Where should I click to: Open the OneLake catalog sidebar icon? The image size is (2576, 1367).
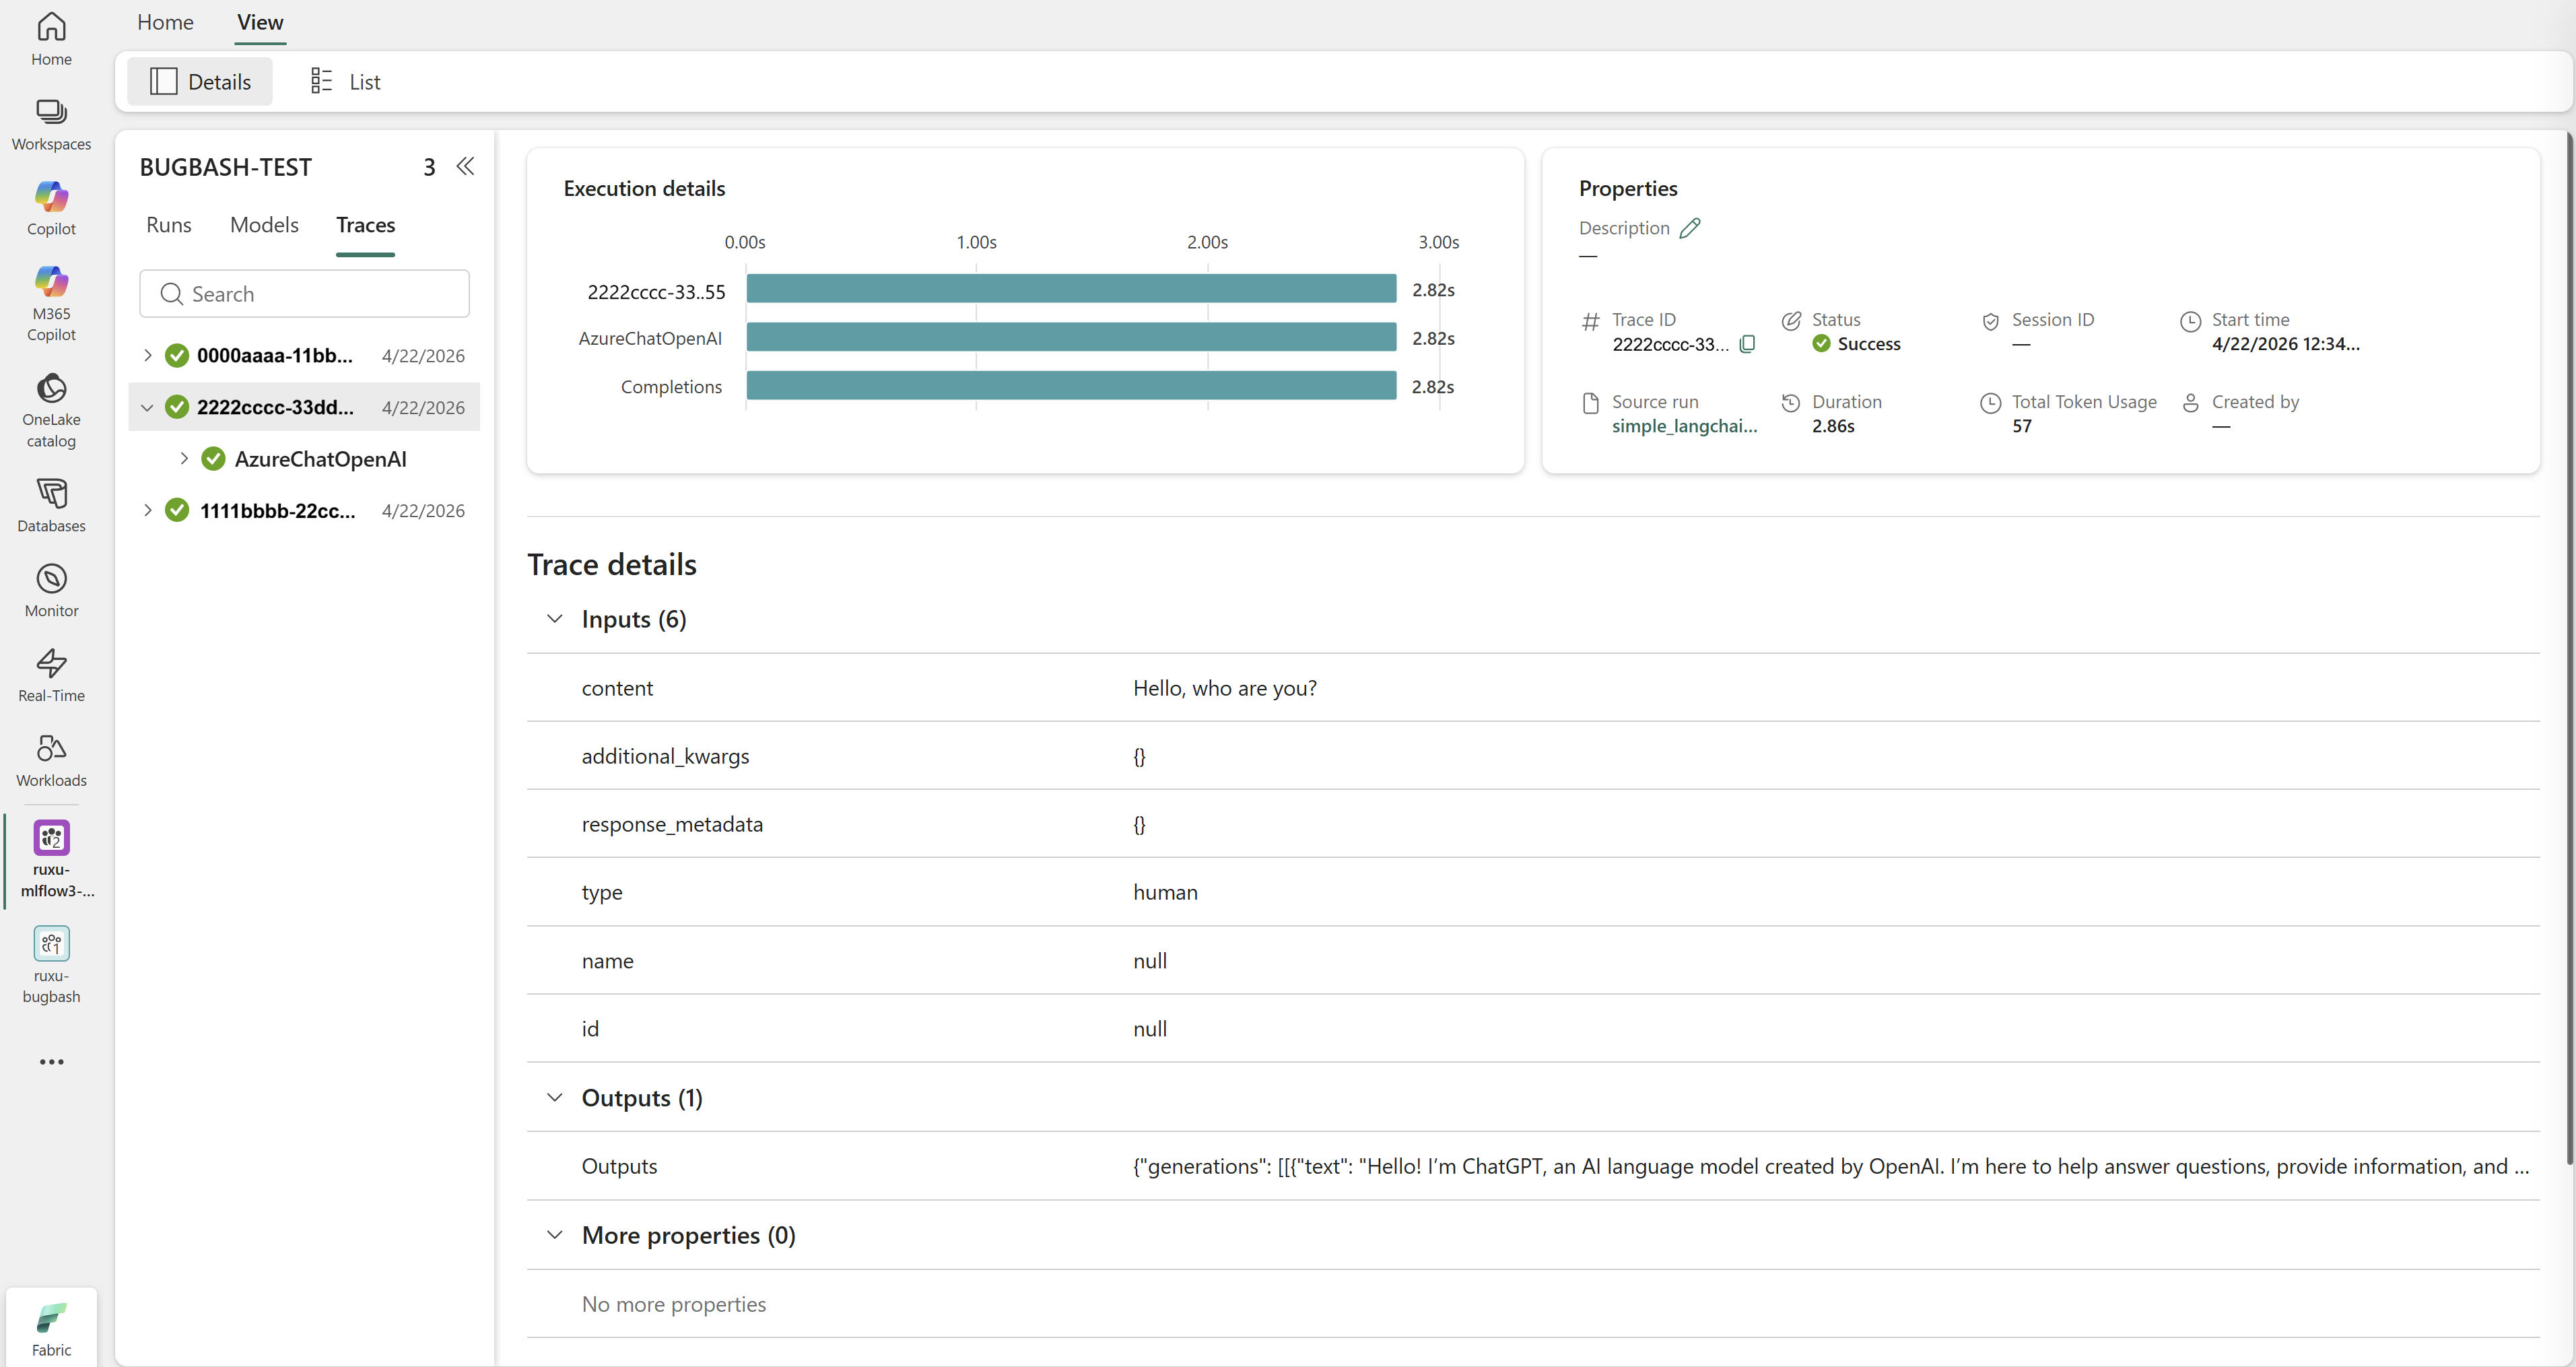(51, 410)
